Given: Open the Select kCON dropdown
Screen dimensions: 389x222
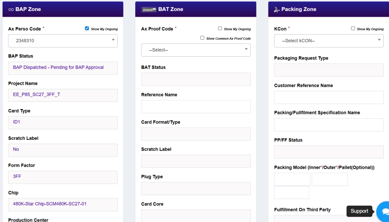Looking at the screenshot, I should [329, 41].
